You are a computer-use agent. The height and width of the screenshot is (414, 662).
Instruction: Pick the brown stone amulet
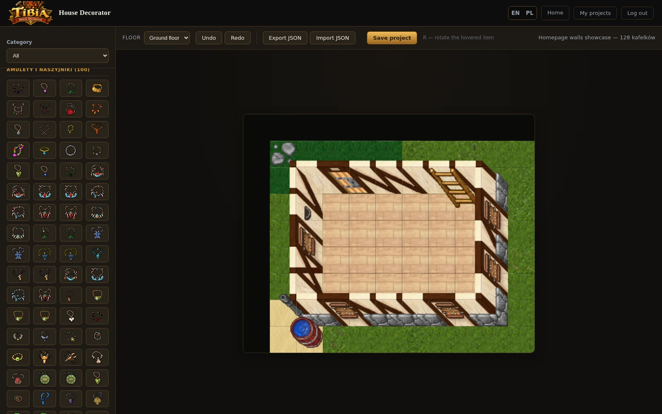click(x=97, y=337)
